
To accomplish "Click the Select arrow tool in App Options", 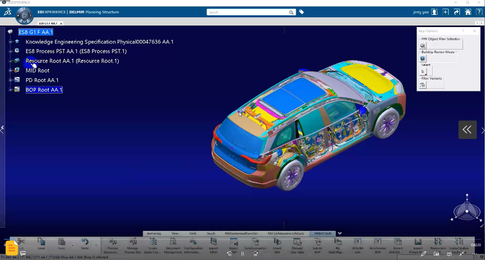I will pos(423,72).
